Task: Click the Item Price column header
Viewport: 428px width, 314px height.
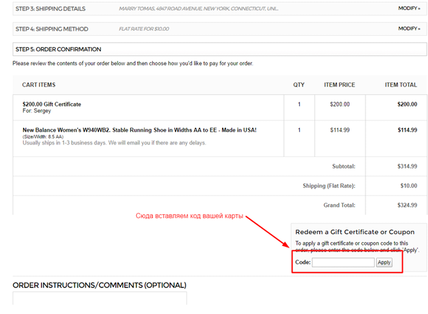Action: point(339,85)
